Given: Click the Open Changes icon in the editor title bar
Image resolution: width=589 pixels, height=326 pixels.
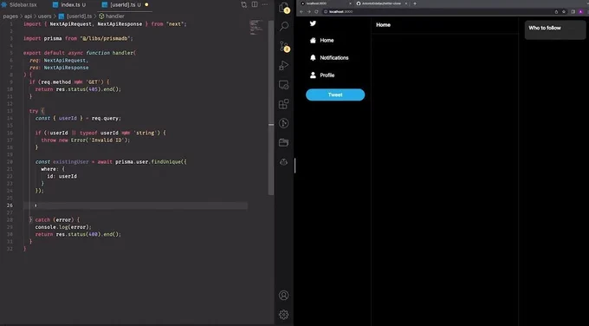Looking at the screenshot, I should [243, 4].
